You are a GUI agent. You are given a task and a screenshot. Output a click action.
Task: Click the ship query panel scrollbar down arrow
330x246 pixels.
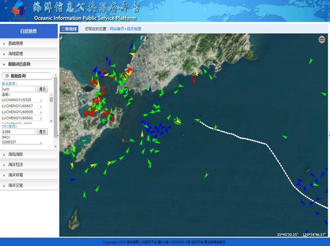56,146
